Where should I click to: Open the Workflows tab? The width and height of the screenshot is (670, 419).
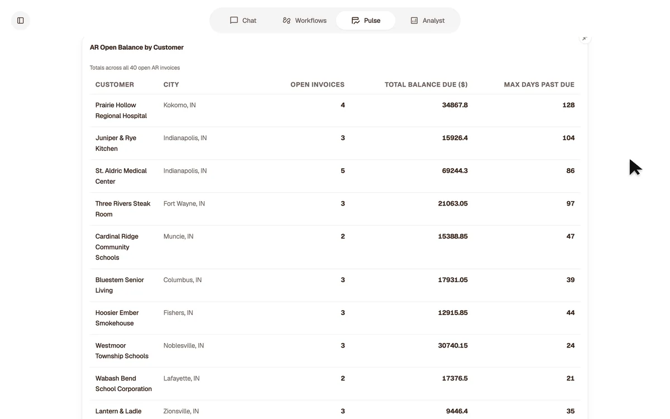click(304, 20)
